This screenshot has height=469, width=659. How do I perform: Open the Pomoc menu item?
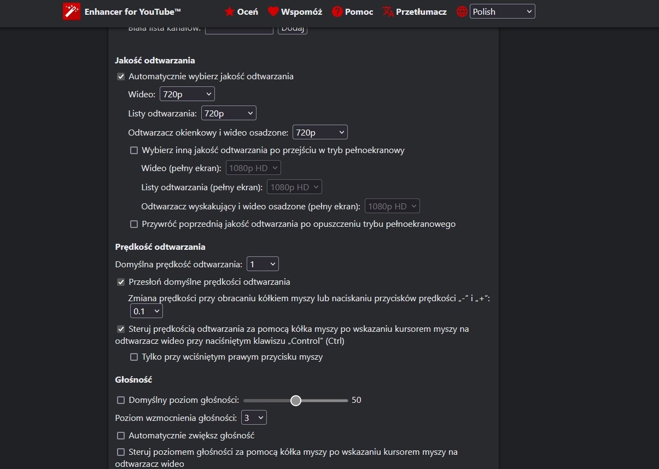(358, 11)
